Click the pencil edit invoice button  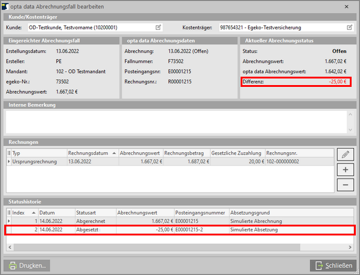click(345, 155)
